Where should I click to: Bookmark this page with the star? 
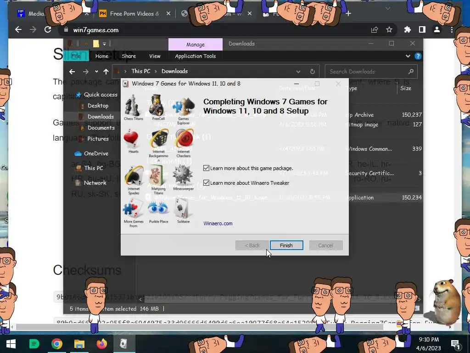[389, 30]
